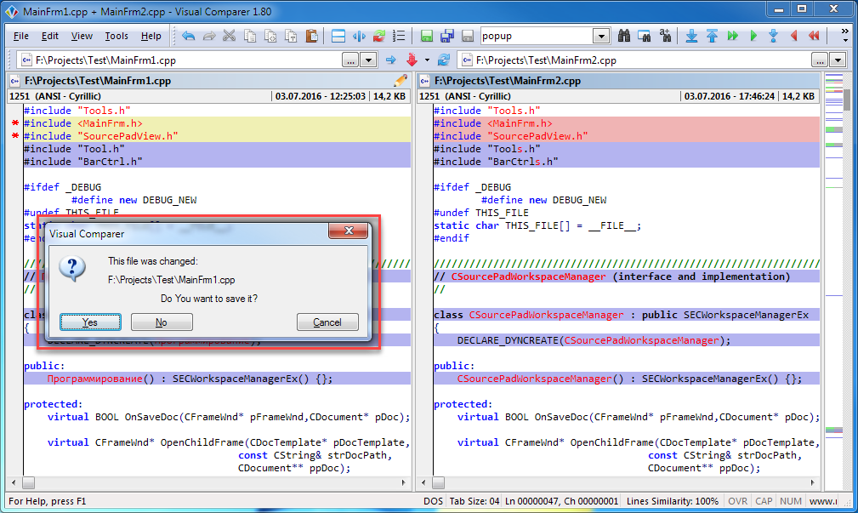Click the line numbering list icon

point(400,36)
